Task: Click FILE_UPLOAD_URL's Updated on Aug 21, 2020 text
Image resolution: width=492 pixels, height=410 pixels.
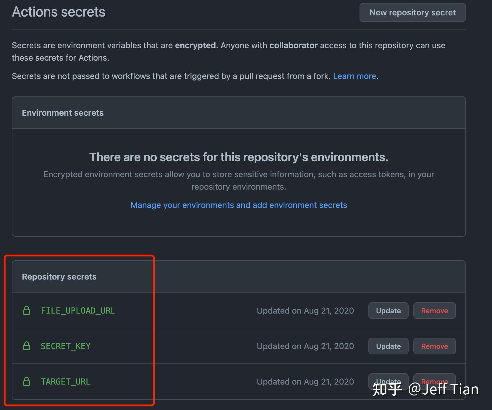Action: point(305,311)
